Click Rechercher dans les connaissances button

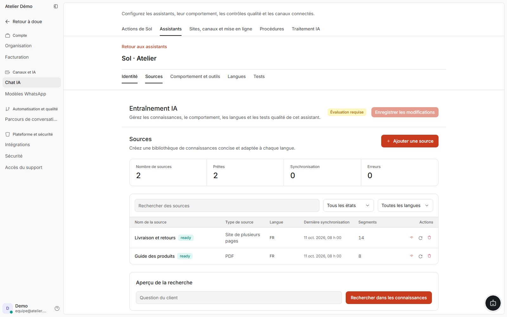coord(389,298)
